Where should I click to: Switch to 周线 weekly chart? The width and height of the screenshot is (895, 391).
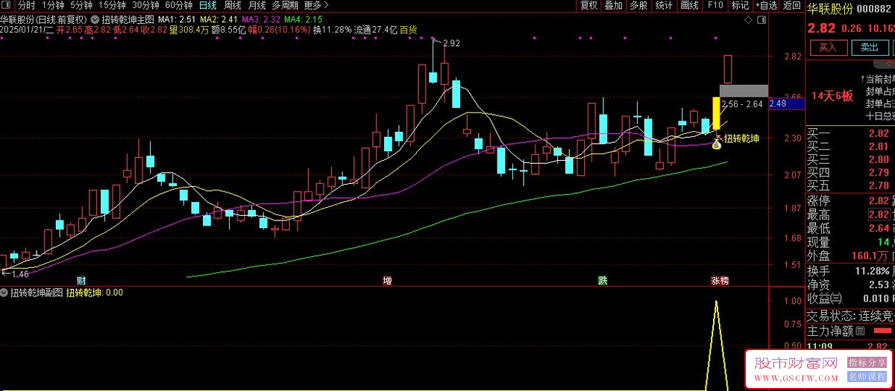point(233,5)
